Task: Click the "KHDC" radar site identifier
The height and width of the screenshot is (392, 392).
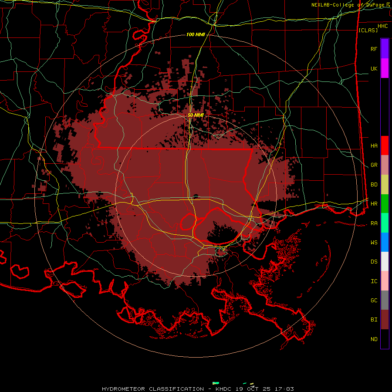Action: 224,389
